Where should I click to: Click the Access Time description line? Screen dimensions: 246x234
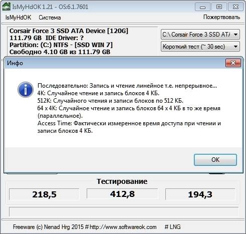click(129, 127)
